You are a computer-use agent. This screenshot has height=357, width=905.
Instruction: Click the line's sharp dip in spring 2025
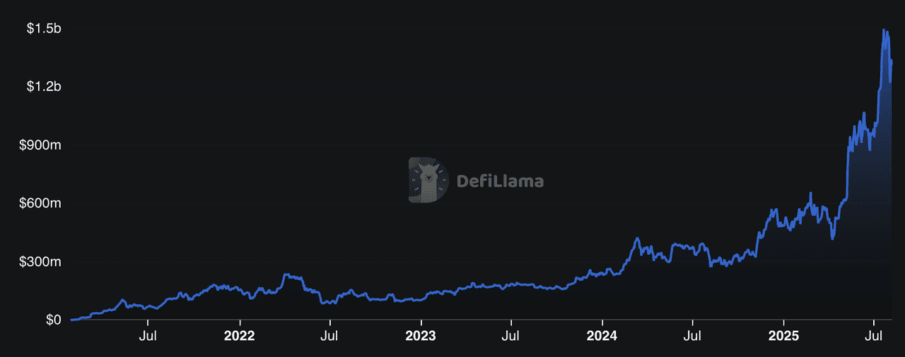pyautogui.click(x=833, y=238)
